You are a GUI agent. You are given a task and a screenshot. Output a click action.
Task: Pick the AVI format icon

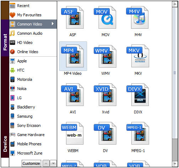[x=72, y=95]
